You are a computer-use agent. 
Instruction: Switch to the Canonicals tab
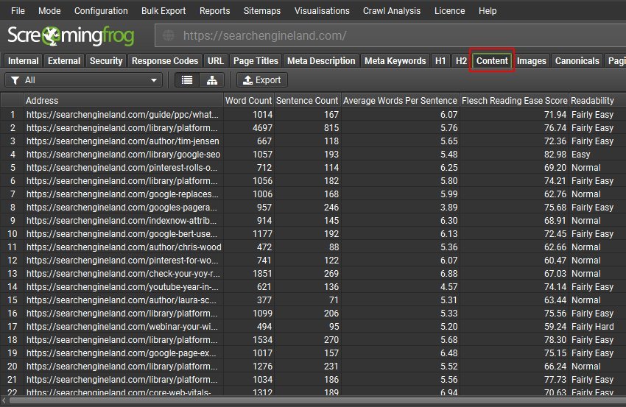tap(577, 60)
